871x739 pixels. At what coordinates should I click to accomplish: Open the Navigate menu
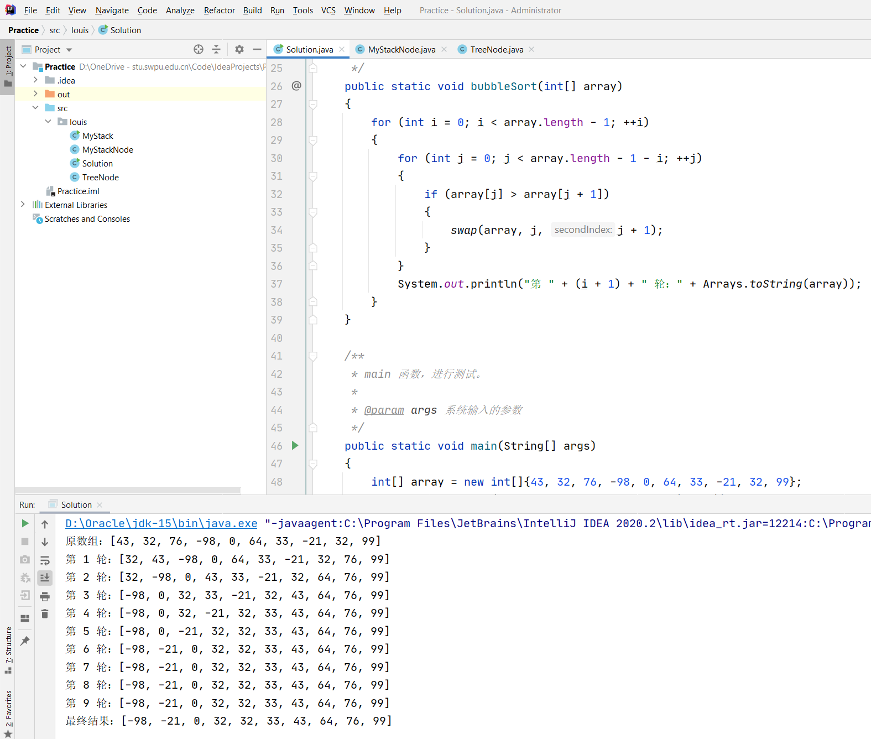112,10
